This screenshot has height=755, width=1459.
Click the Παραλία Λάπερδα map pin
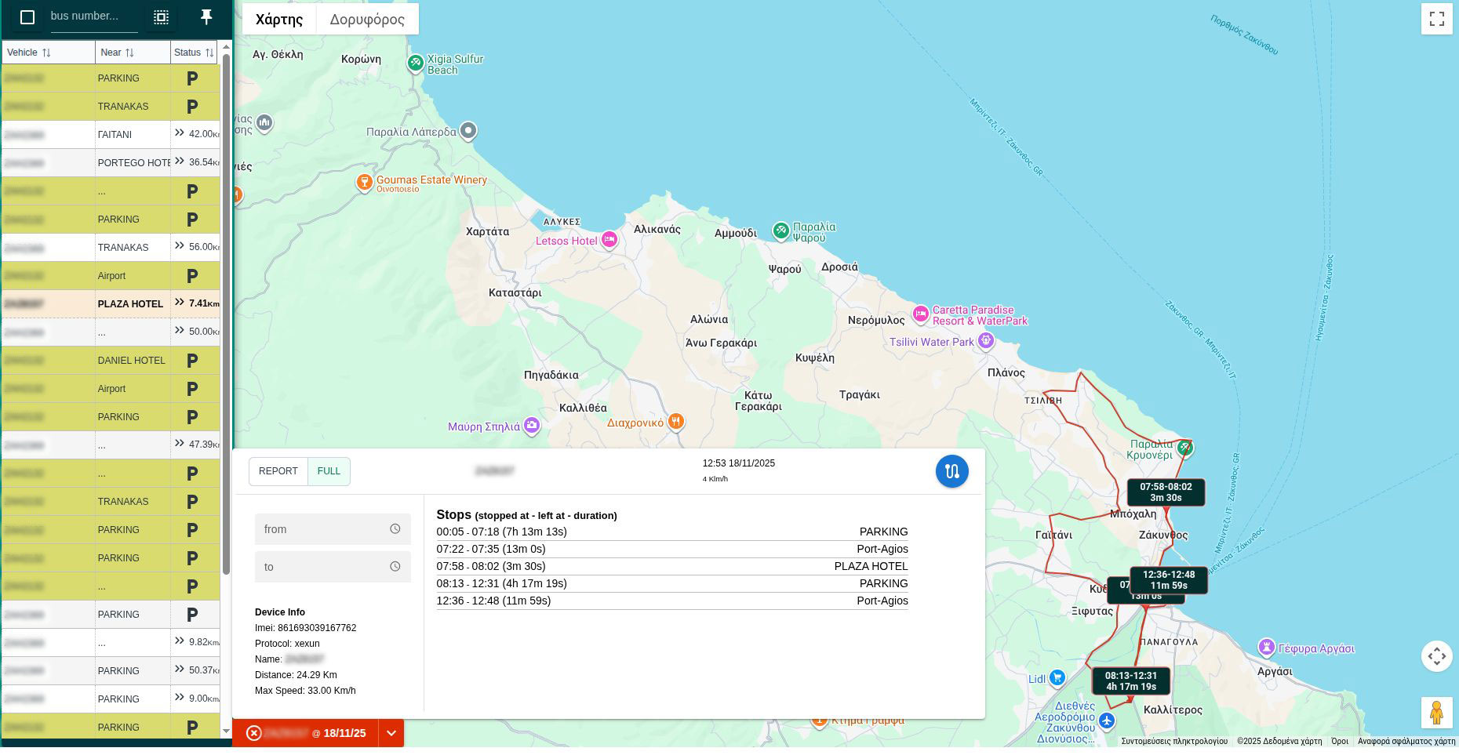[468, 131]
